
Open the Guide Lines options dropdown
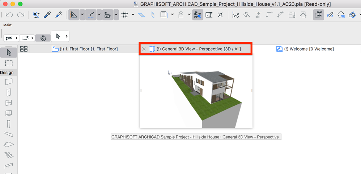82,15
